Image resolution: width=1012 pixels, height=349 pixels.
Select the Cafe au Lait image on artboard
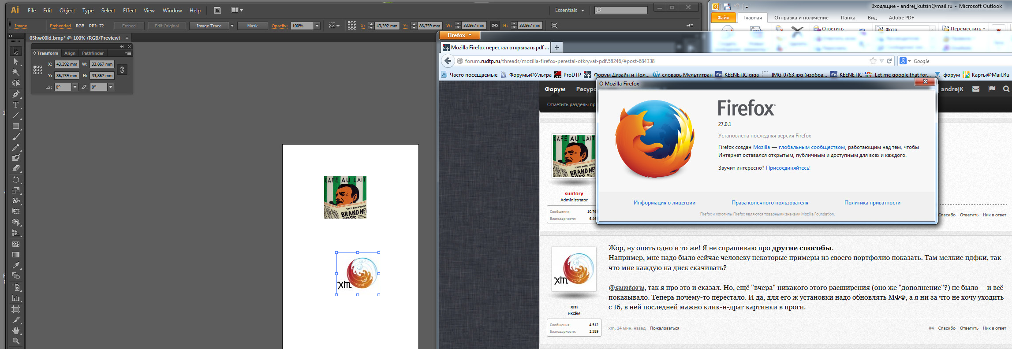click(345, 197)
